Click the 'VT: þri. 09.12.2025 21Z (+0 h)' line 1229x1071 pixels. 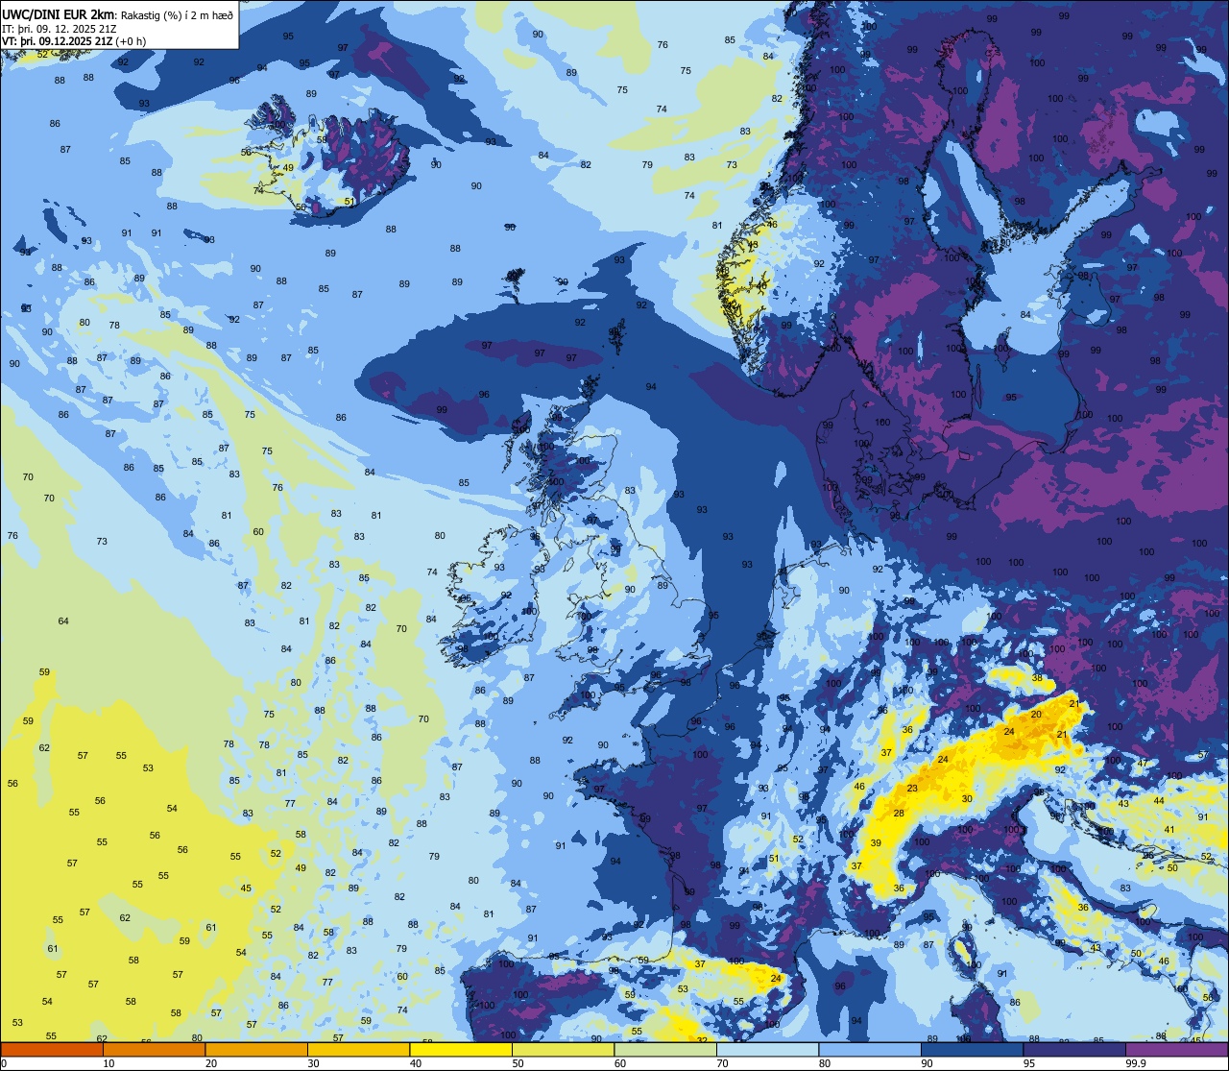click(x=75, y=41)
